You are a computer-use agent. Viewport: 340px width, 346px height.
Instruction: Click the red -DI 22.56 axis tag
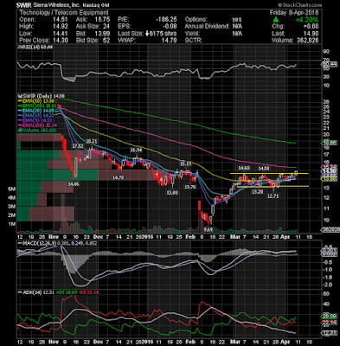tap(329, 322)
